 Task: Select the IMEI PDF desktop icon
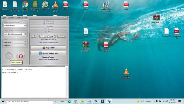point(126,6)
